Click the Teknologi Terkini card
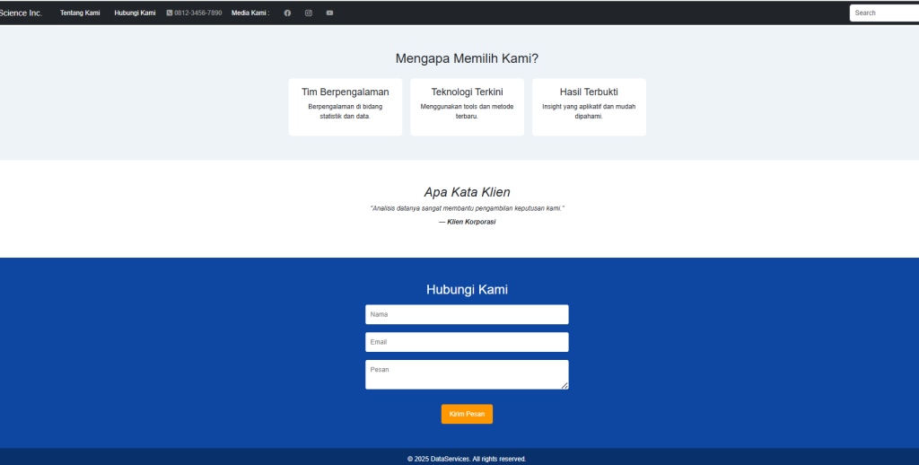919x465 pixels. (x=467, y=107)
